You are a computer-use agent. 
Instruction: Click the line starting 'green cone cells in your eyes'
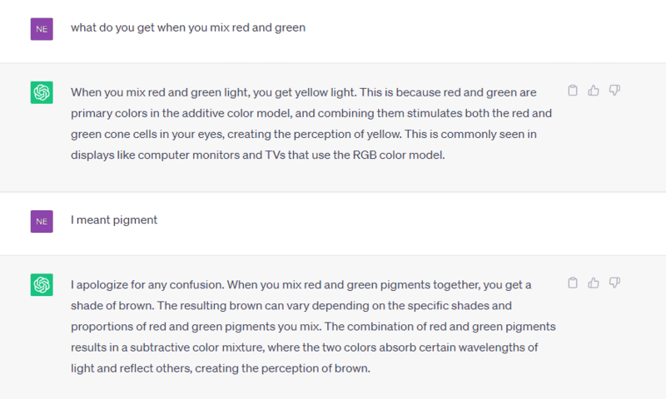(x=304, y=135)
